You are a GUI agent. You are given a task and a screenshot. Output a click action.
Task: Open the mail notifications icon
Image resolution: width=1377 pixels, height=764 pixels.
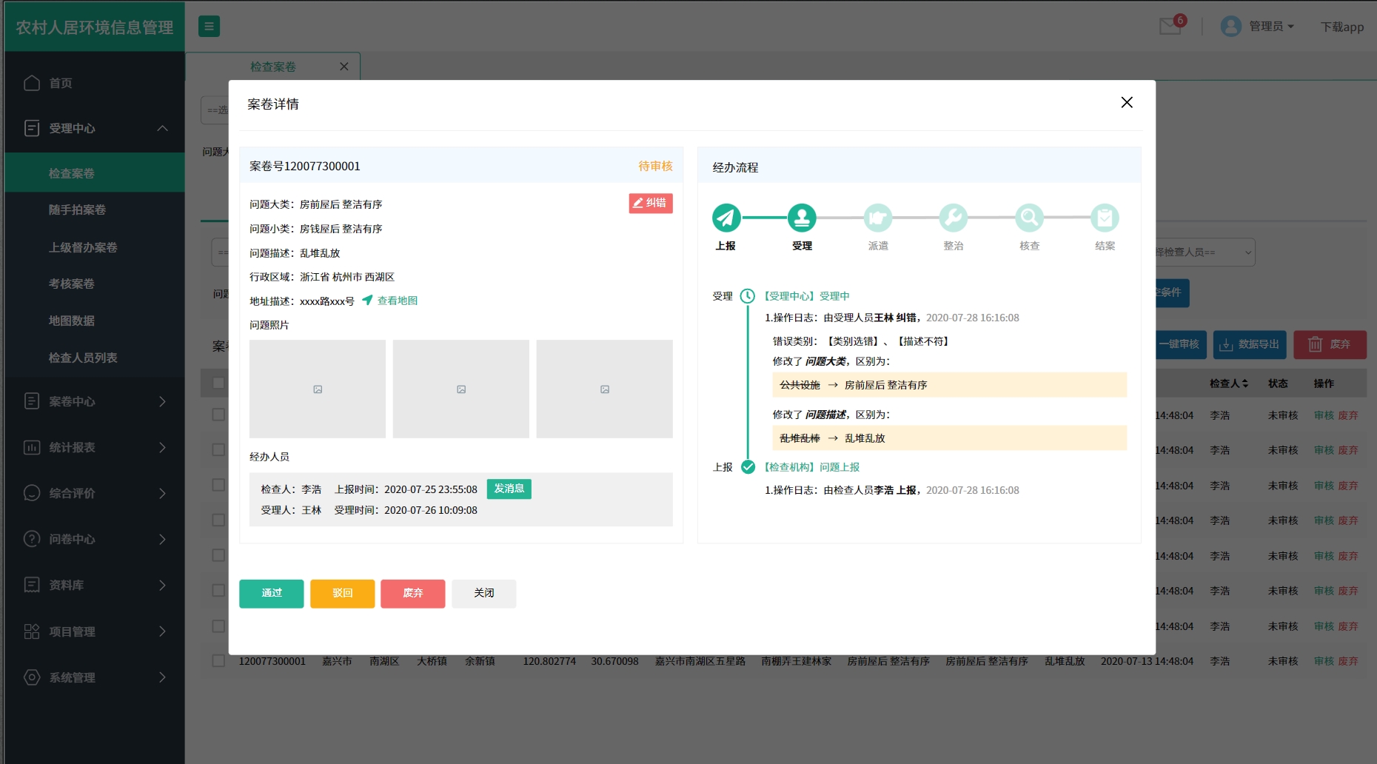(1170, 27)
